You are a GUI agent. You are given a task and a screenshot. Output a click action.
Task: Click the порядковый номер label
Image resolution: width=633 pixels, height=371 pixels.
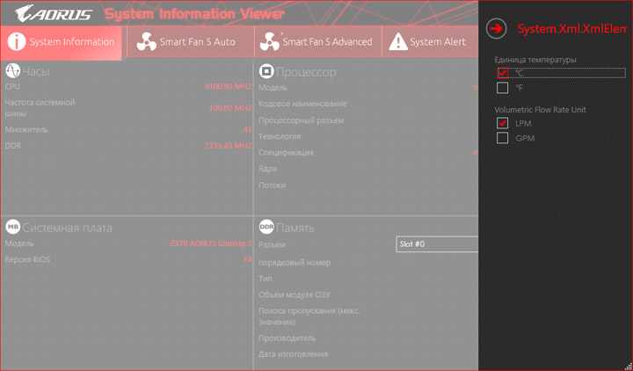[x=295, y=263]
